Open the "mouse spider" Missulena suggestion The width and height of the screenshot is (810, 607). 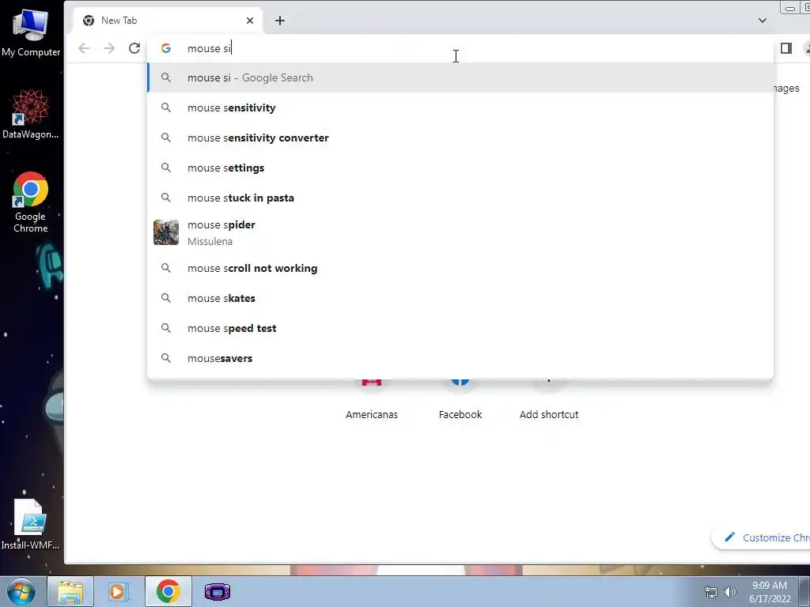461,233
